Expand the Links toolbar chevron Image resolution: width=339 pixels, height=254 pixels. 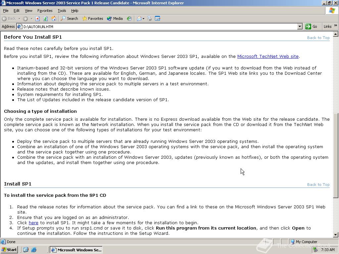click(336, 25)
